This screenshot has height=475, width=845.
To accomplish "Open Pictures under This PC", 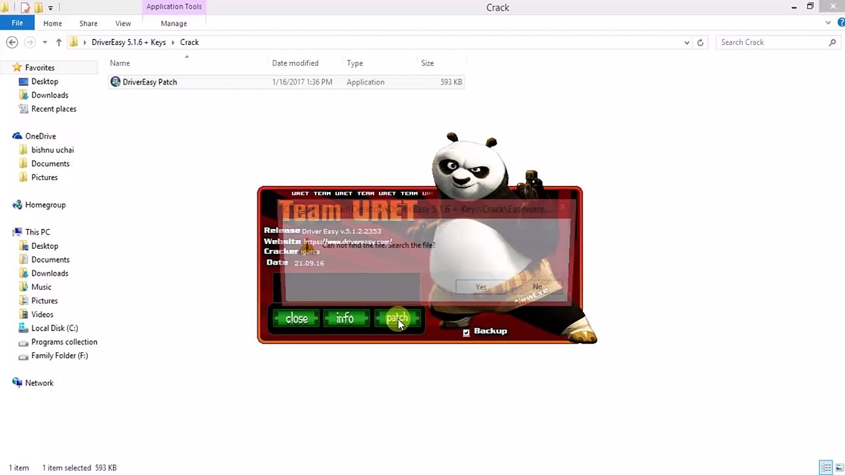I will click(44, 301).
